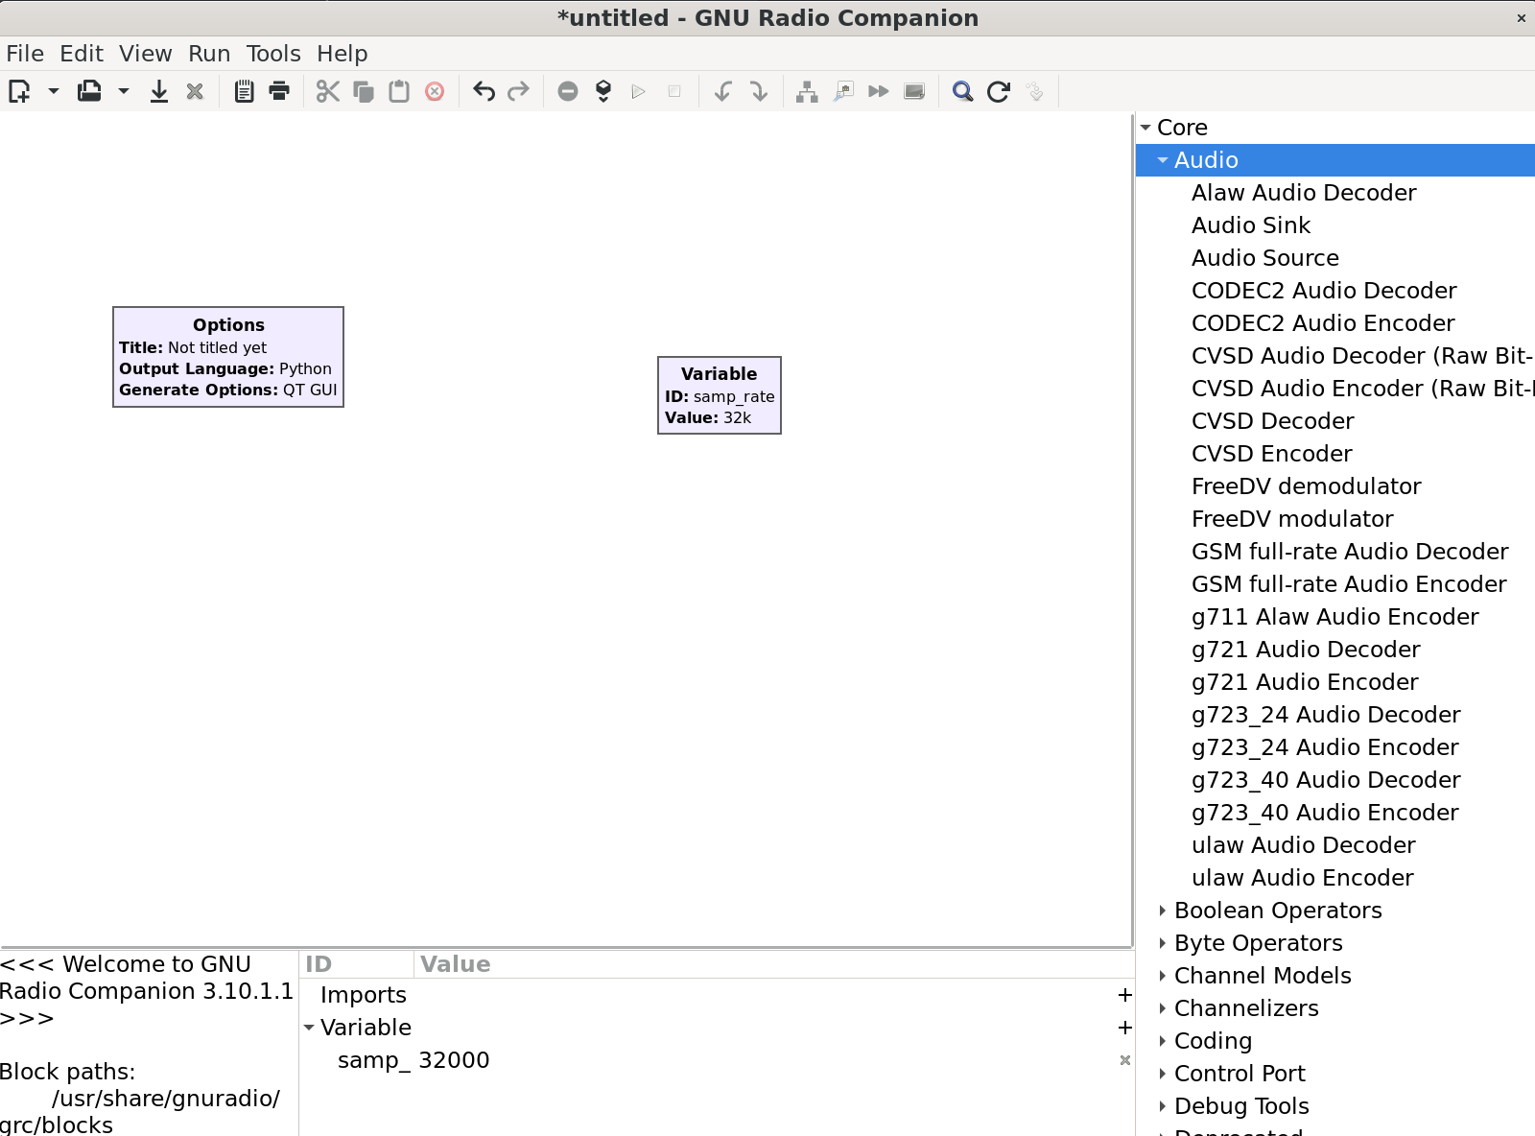Viewport: 1535px width, 1136px height.
Task: Execute the flow graph
Action: click(639, 91)
